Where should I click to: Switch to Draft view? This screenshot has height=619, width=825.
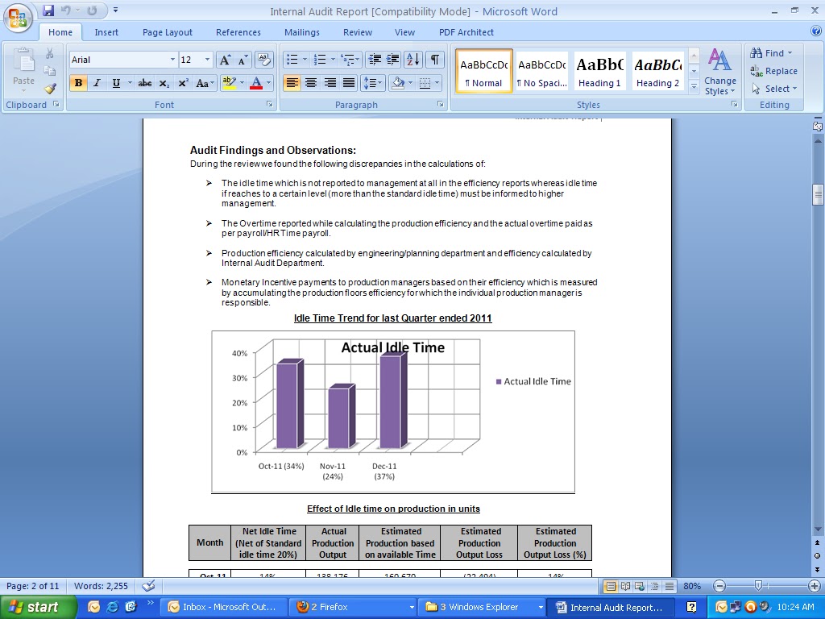670,586
